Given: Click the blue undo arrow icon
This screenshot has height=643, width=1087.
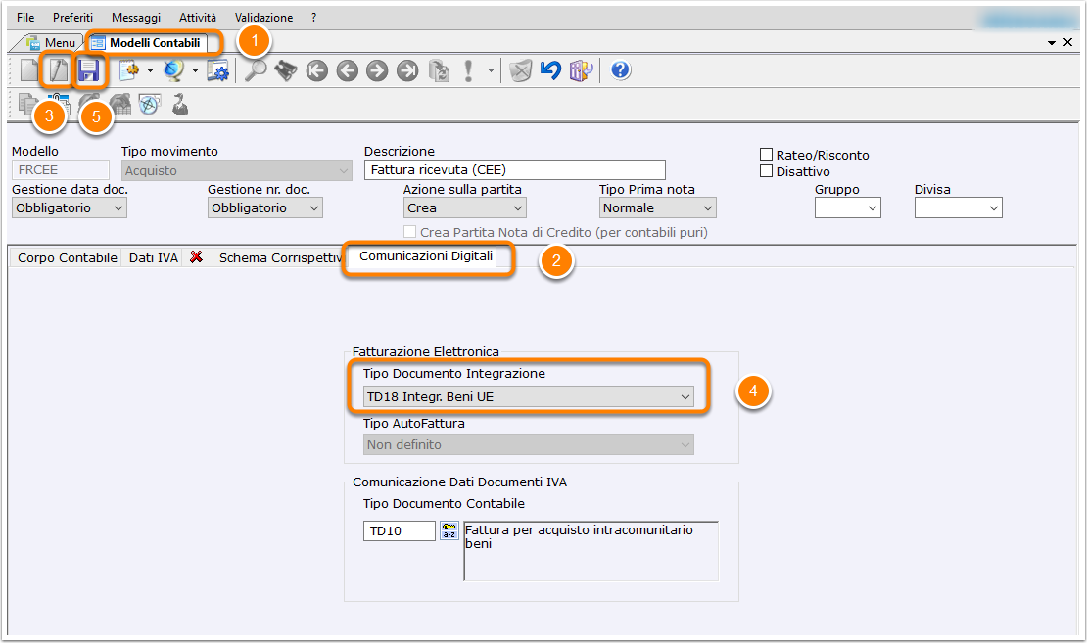Looking at the screenshot, I should pyautogui.click(x=550, y=70).
